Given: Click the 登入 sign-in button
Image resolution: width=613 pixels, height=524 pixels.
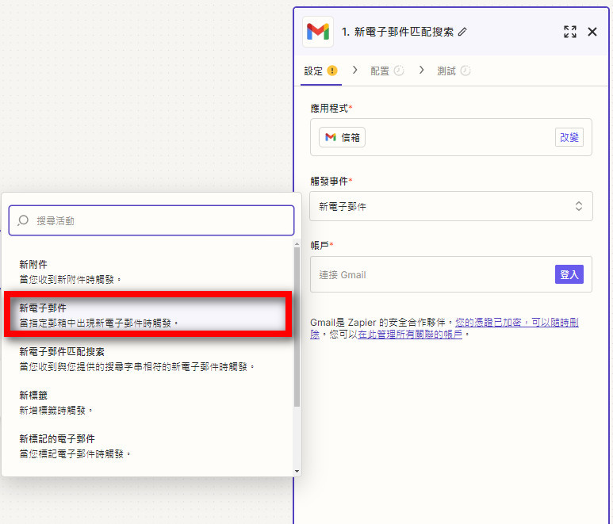Looking at the screenshot, I should (569, 274).
